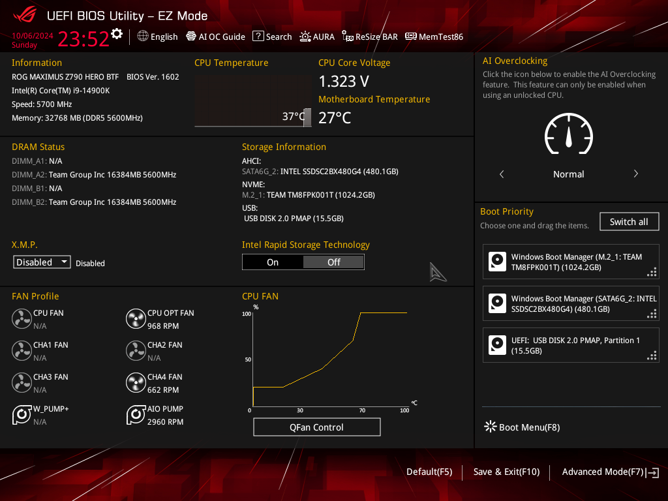Click the disk icon of the M.2_1 boot entry
Viewport: 668px width, 501px height.
coord(497,262)
